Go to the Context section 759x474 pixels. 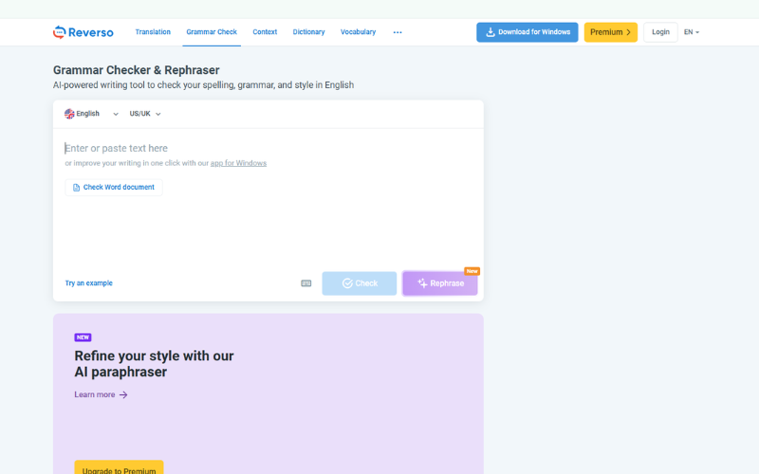point(265,32)
